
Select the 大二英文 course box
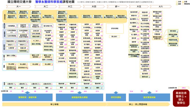(36, 41)
